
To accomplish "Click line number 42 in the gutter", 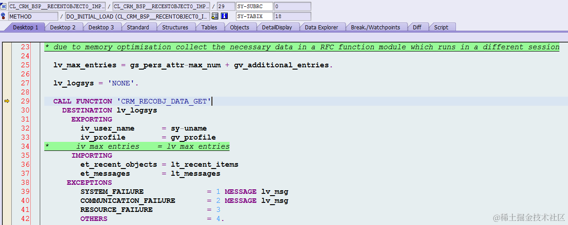I will tap(25, 219).
